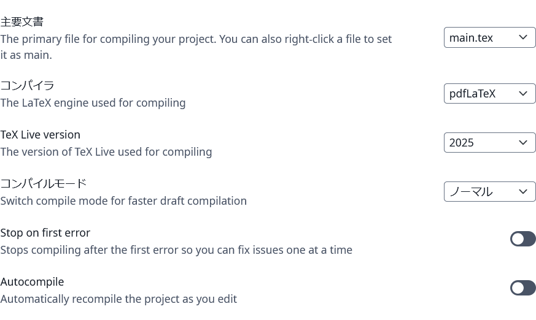Click the Stop on first error heading

click(45, 233)
